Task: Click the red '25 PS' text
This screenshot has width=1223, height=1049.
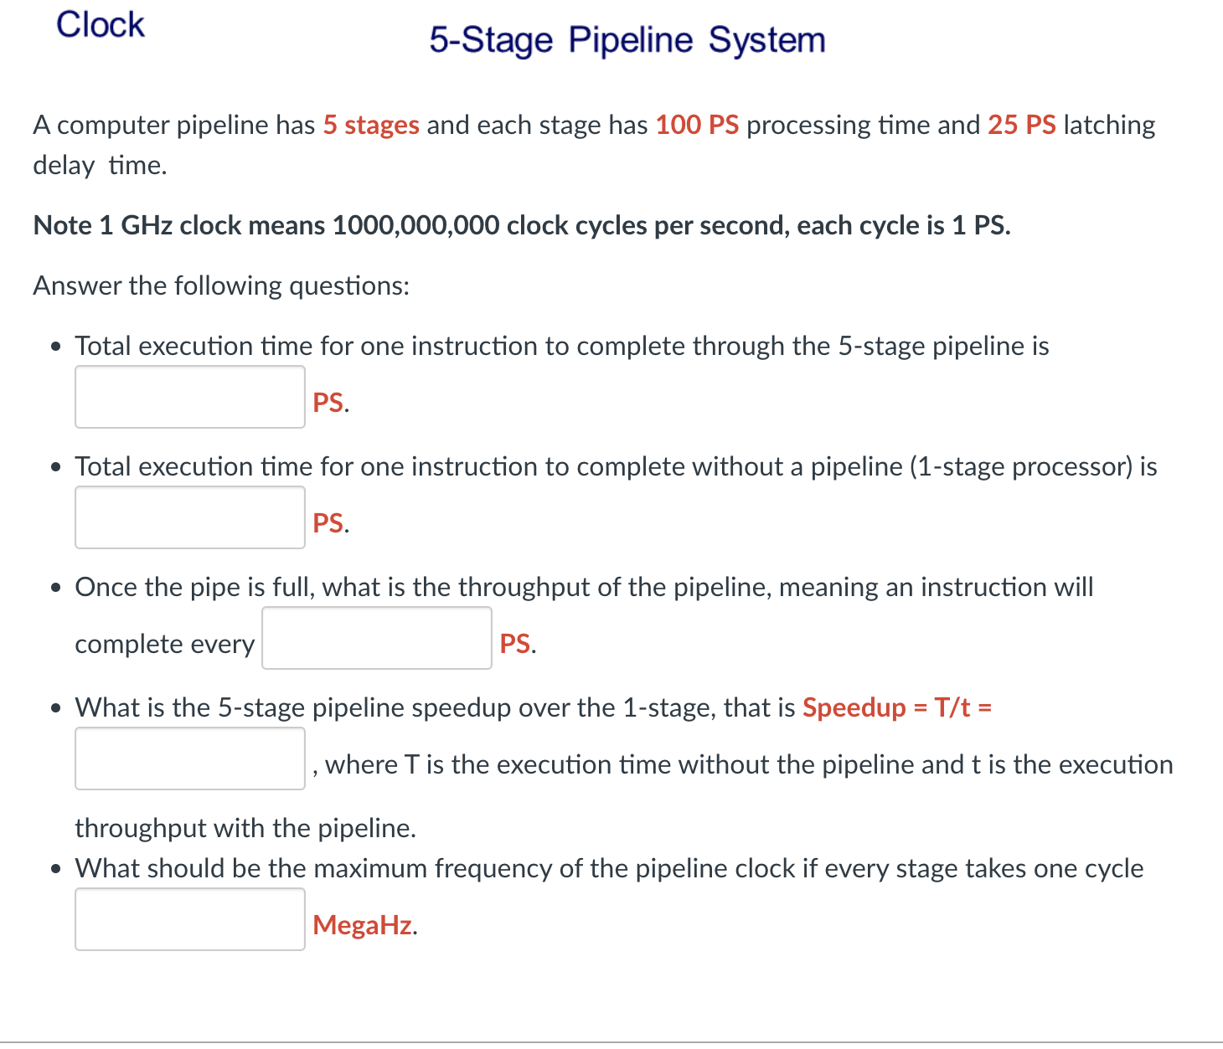Action: point(1020,125)
